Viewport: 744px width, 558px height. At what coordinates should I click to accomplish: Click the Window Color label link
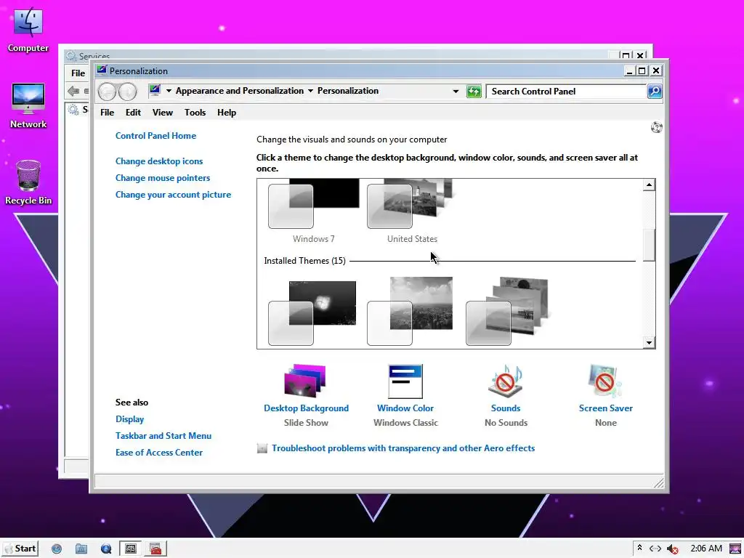coord(405,408)
